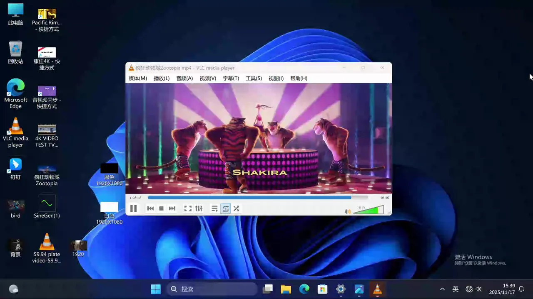
Task: Select the 钉钉 desktop icon
Action: point(15,169)
